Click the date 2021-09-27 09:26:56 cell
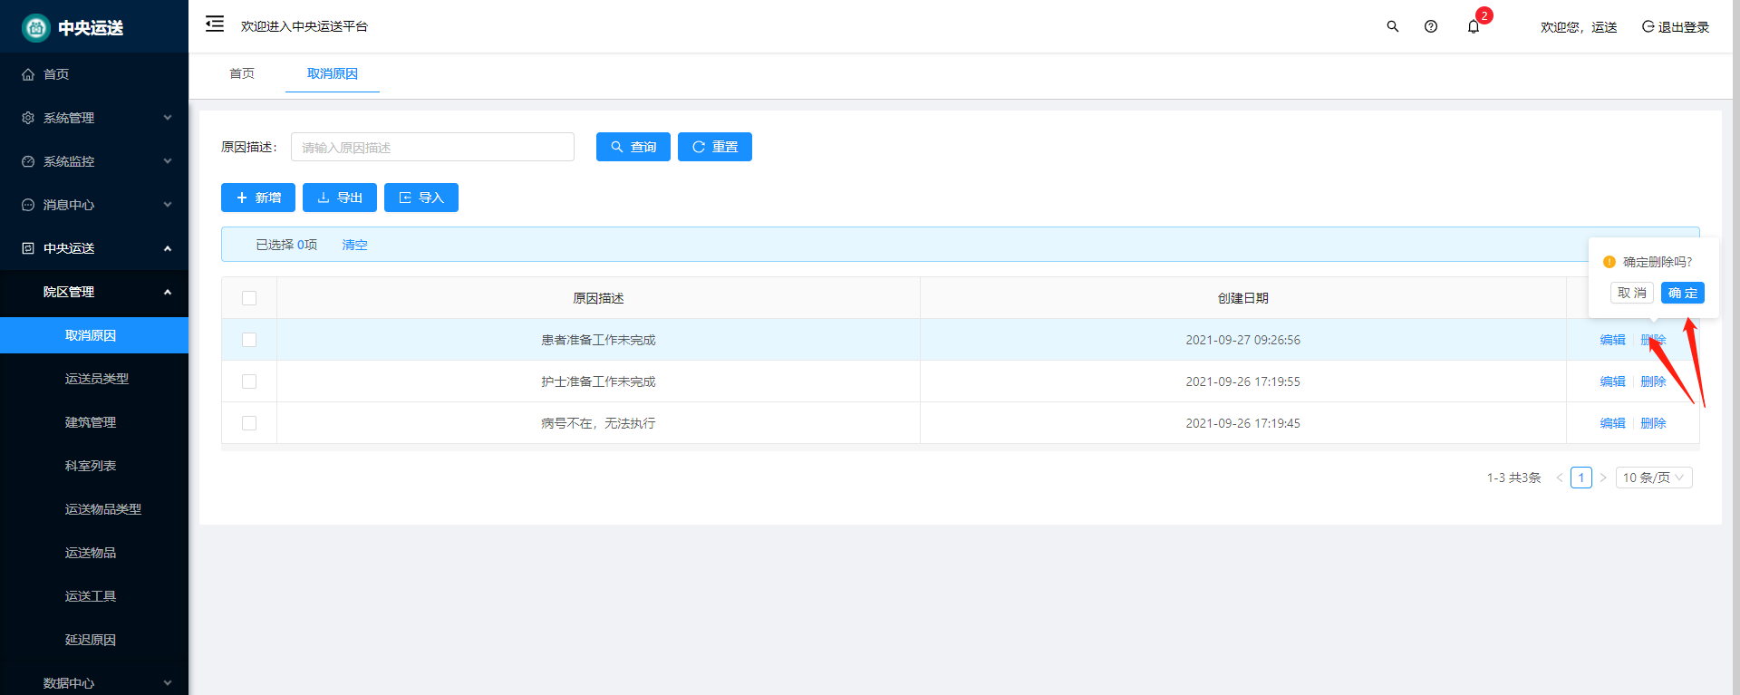Viewport: 1740px width, 695px height. point(1243,340)
